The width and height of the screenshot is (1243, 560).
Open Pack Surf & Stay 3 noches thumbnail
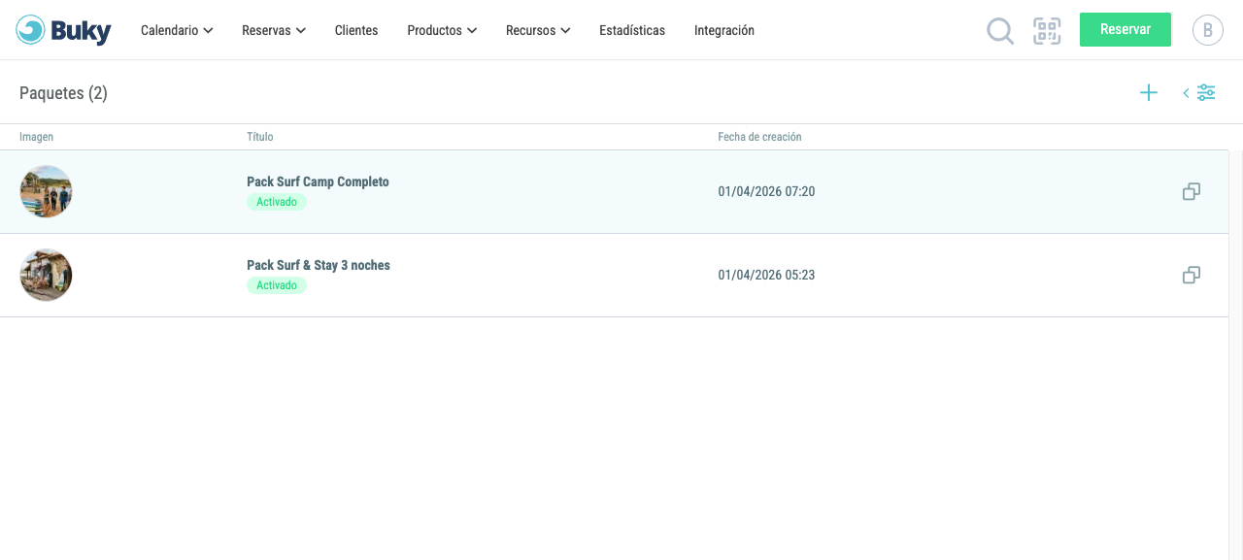point(46,275)
